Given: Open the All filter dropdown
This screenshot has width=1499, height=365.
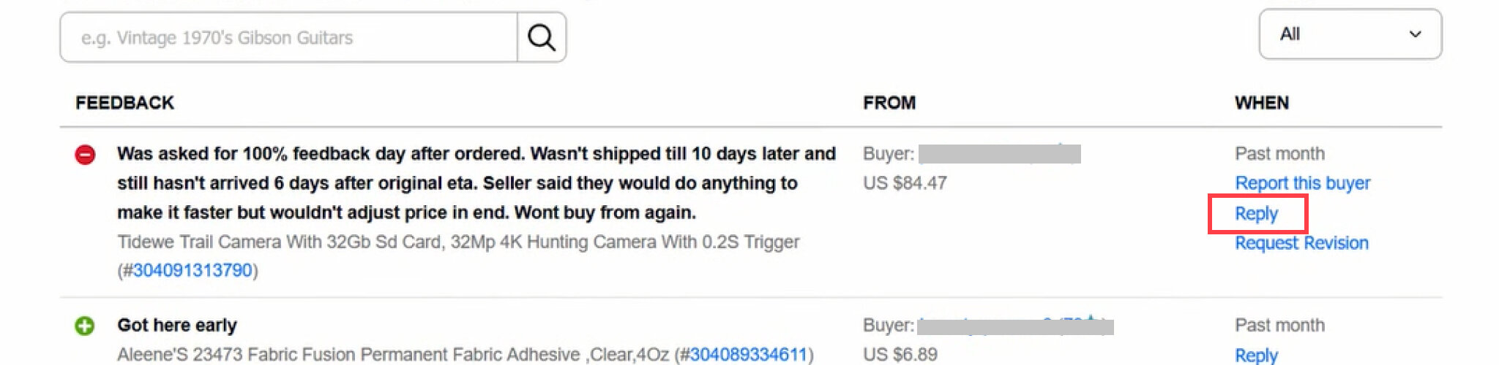Looking at the screenshot, I should click(1350, 34).
